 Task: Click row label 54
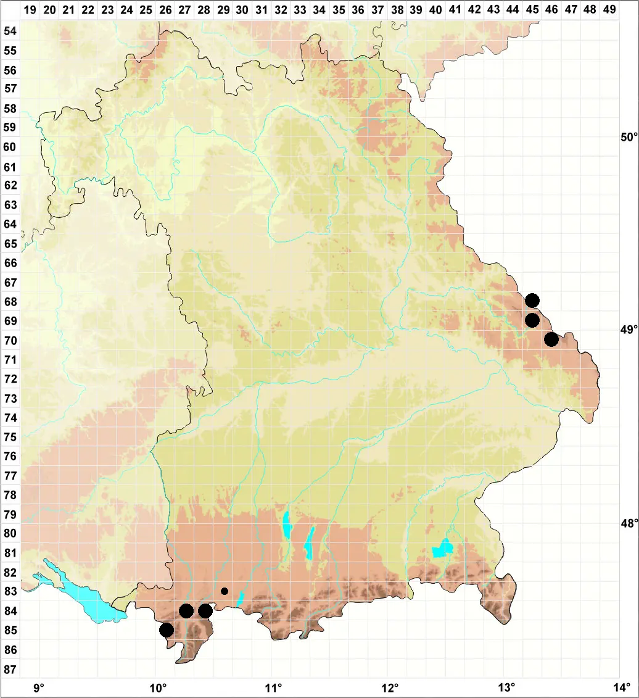click(x=10, y=31)
